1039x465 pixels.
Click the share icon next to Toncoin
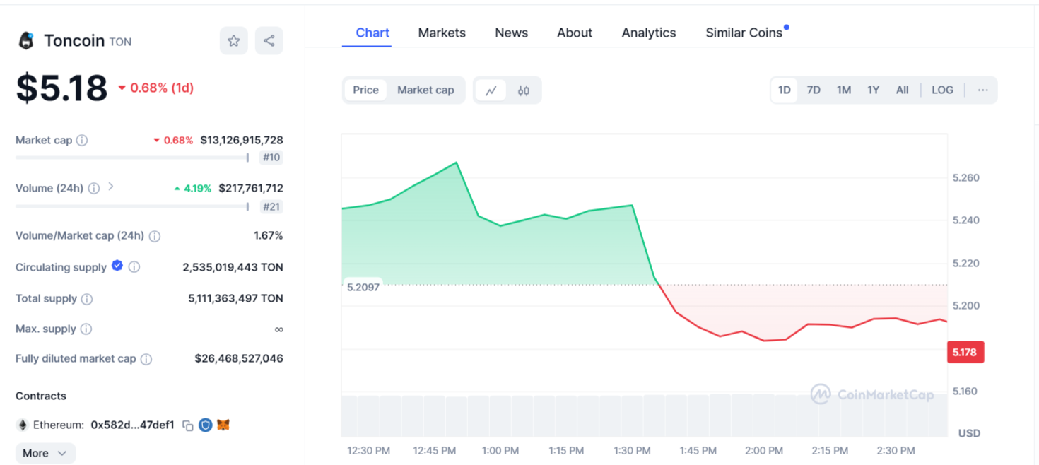click(x=269, y=41)
